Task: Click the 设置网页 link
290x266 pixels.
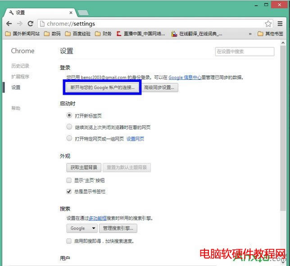Action: pos(135,139)
